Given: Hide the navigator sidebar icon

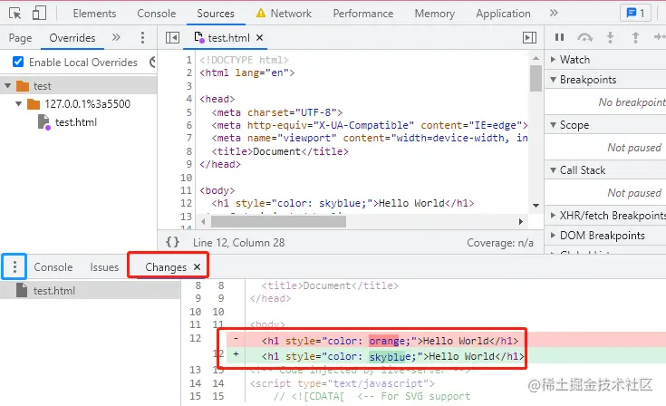Looking at the screenshot, I should pos(172,38).
